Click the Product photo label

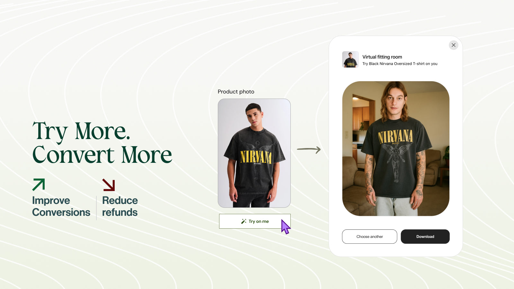236,92
